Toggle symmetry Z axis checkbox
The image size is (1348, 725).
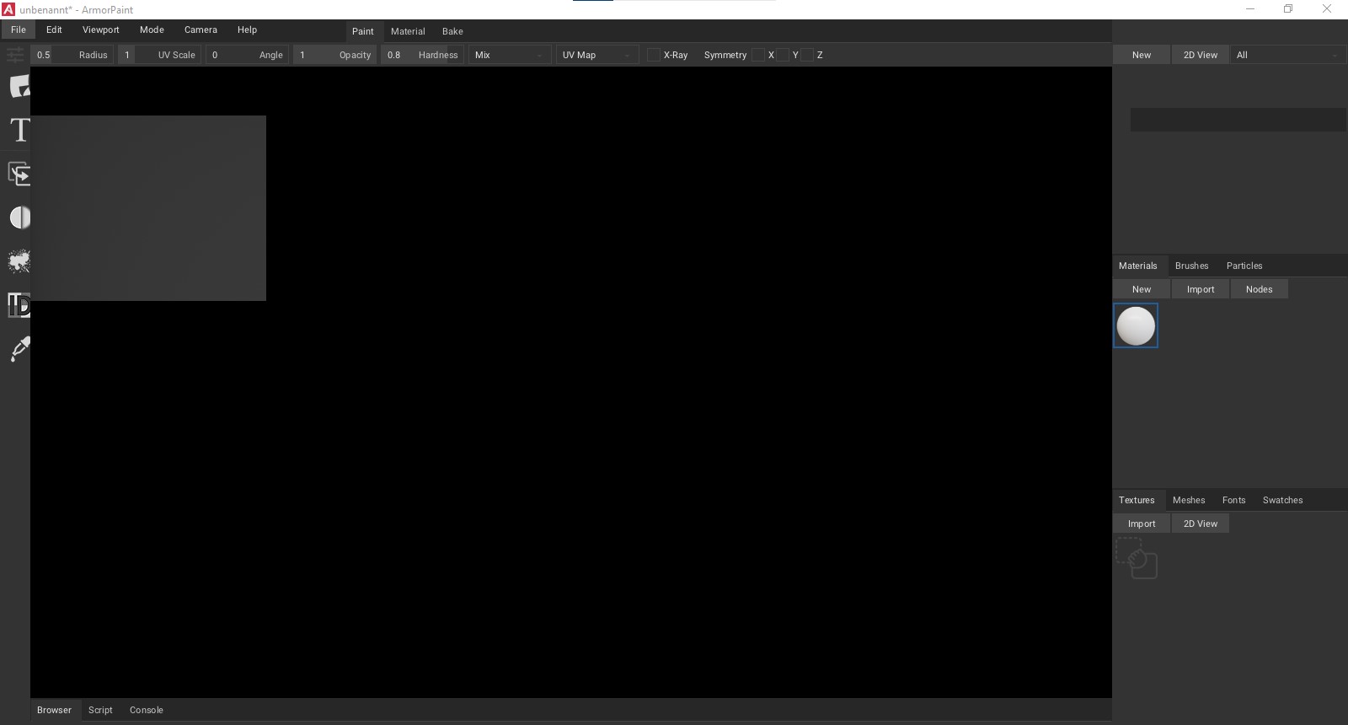[807, 55]
